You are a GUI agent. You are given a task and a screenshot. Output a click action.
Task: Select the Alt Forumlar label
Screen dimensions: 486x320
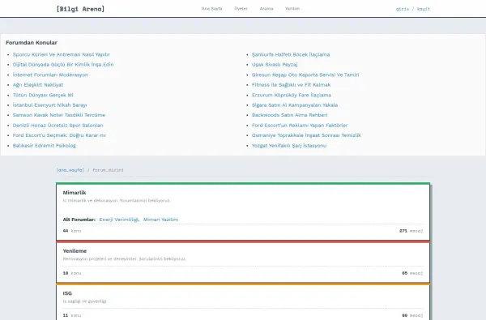click(x=79, y=220)
